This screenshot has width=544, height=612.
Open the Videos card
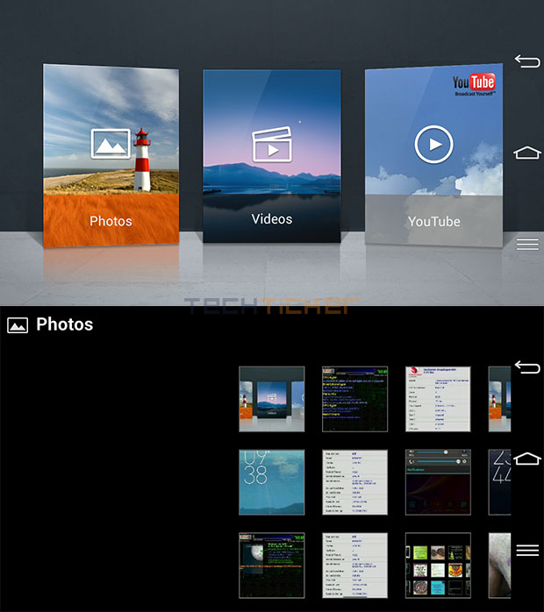point(272,156)
